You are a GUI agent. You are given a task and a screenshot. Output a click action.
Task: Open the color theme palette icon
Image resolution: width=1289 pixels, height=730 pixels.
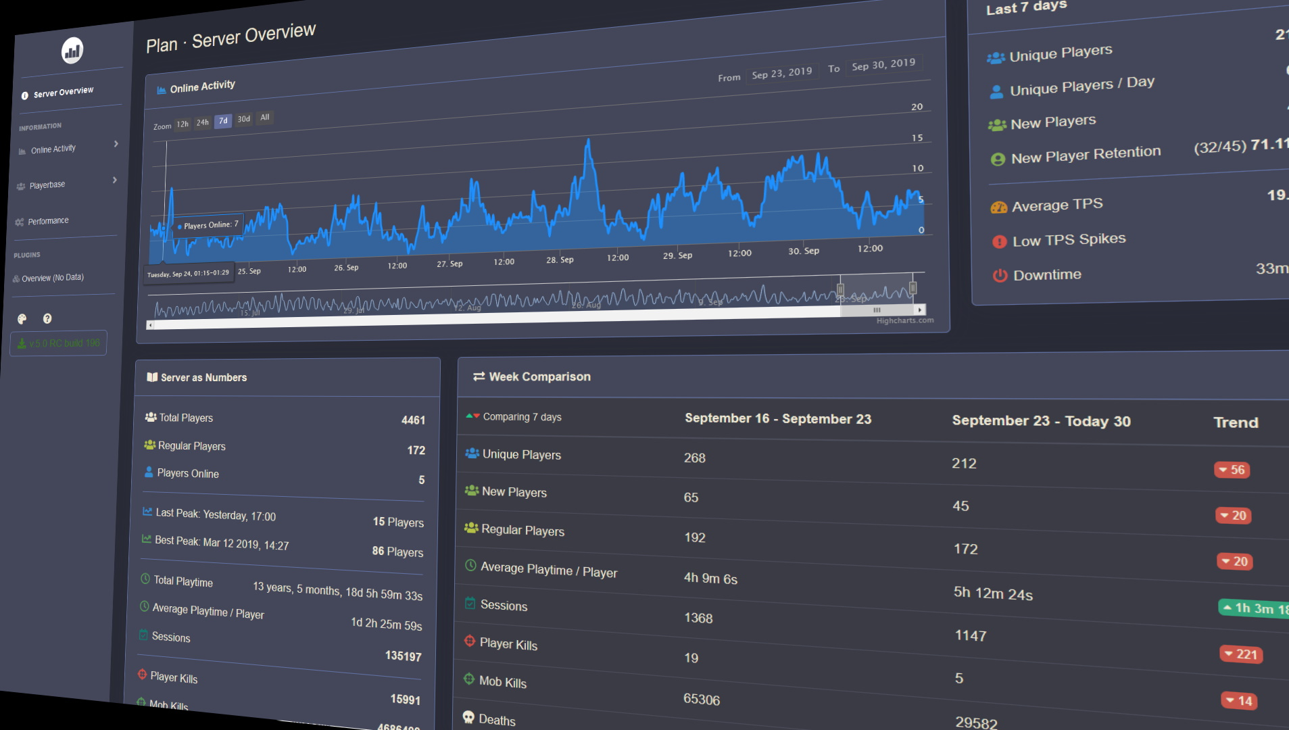click(x=22, y=319)
